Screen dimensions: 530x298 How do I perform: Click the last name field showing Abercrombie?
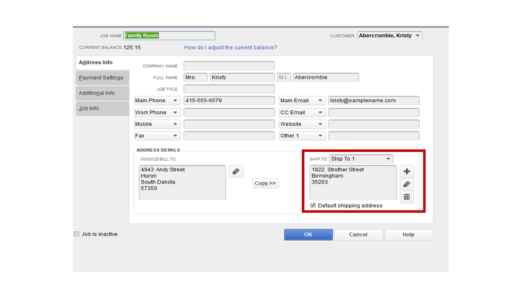pyautogui.click(x=326, y=77)
